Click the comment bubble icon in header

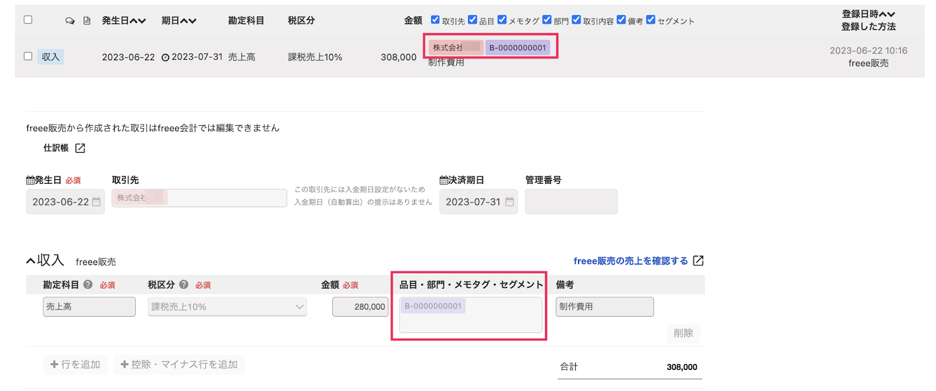click(70, 20)
